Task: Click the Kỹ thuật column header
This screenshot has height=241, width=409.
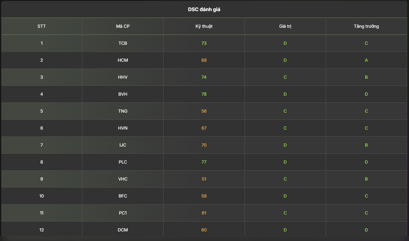Action: click(x=204, y=26)
